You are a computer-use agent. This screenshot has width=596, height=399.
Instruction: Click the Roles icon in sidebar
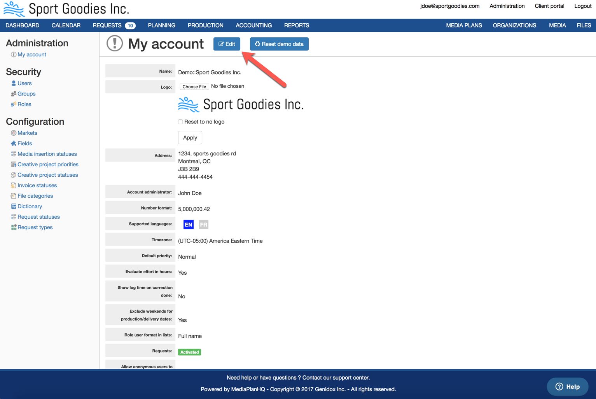tap(14, 104)
